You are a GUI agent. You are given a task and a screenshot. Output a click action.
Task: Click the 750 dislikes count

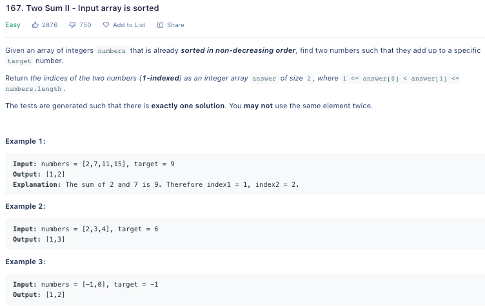85,25
